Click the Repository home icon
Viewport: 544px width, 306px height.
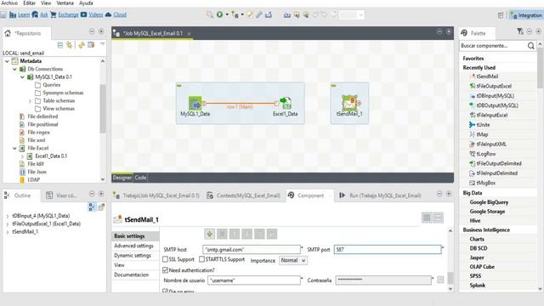point(8,33)
